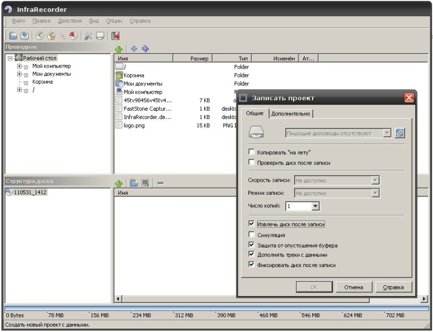Select Мои документы folder in file list
This screenshot has width=433, height=332.
pos(143,84)
